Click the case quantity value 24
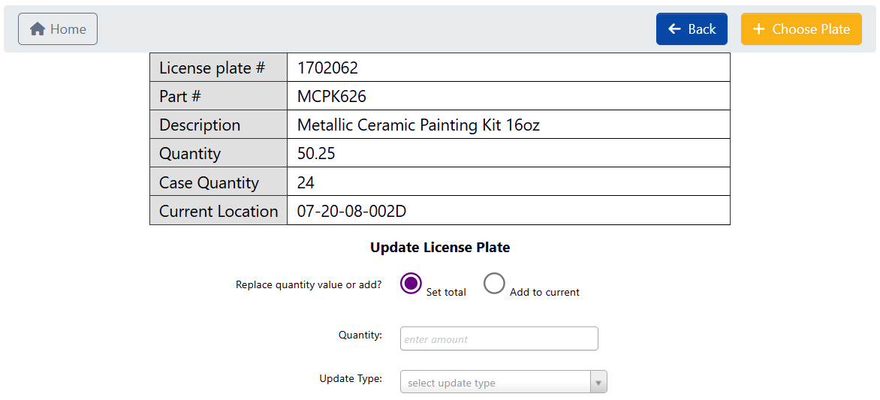Viewport: 880px width, 400px height. coord(306,182)
